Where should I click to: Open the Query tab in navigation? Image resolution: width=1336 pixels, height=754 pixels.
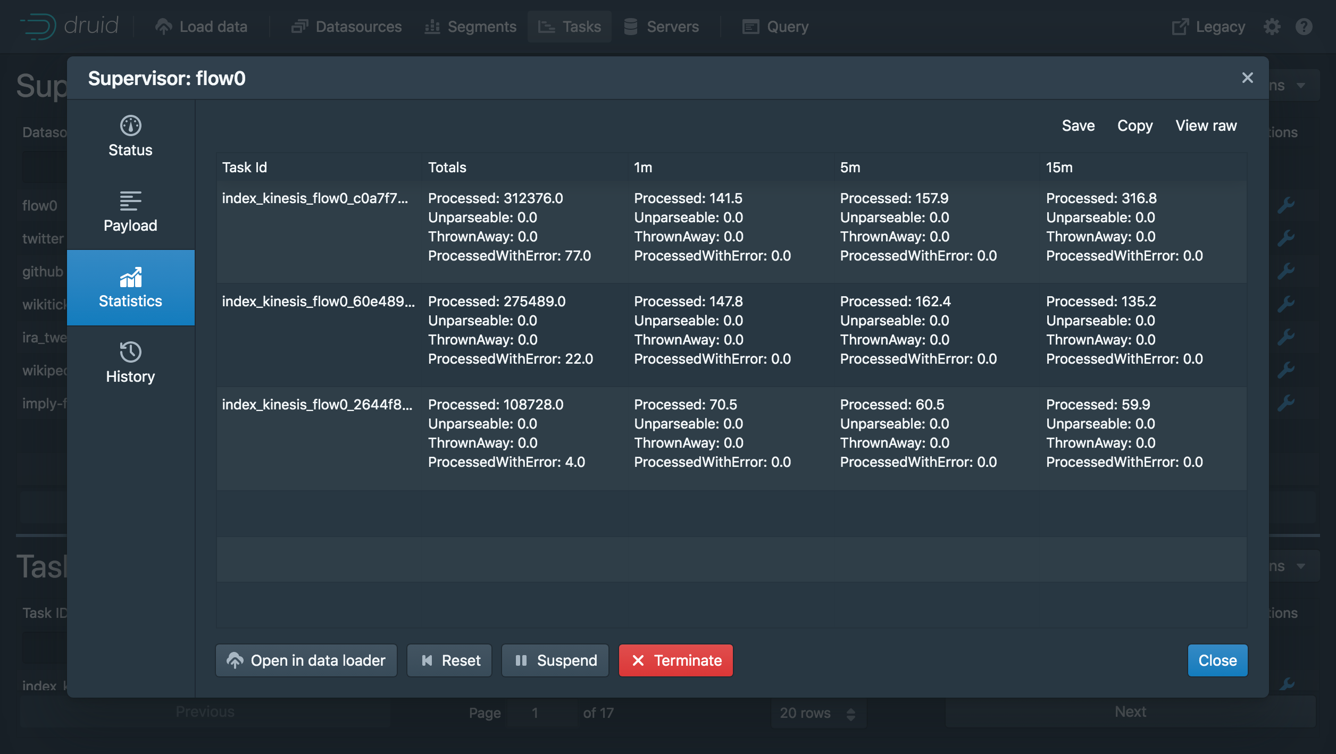pos(775,27)
